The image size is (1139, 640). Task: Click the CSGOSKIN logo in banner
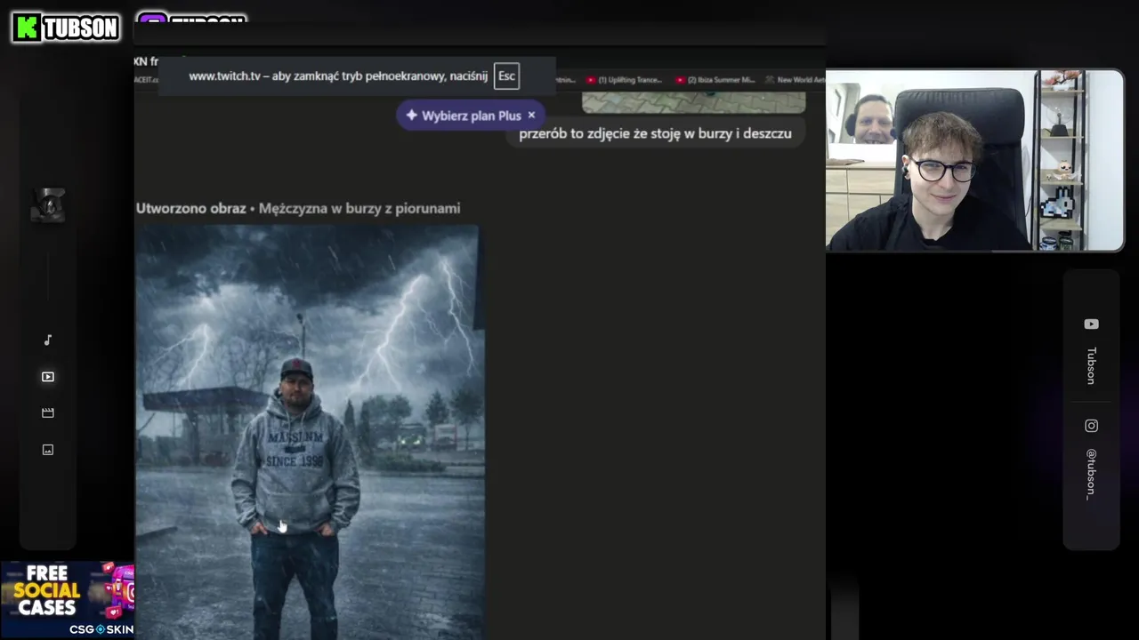[x=101, y=629]
